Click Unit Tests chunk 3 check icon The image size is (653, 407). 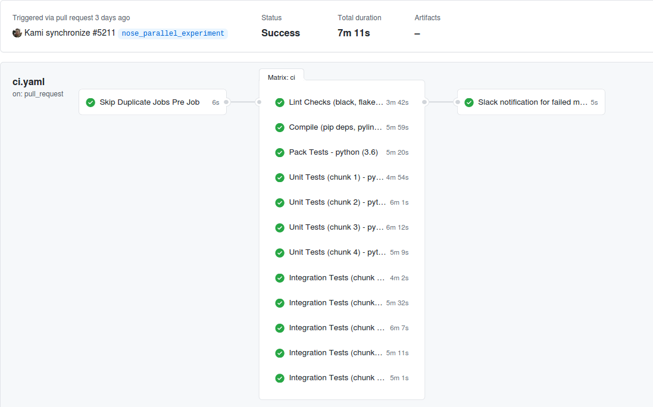(x=280, y=227)
